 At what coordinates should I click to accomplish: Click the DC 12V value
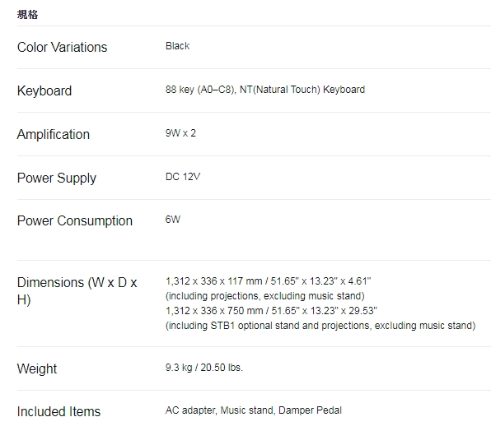(x=183, y=177)
